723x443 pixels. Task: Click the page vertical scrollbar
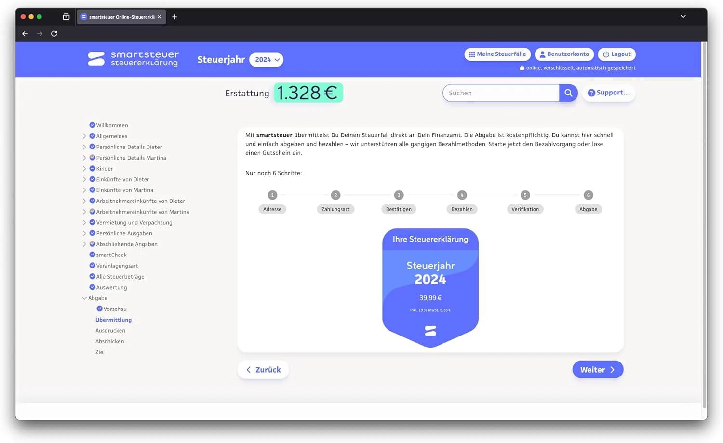pos(704,224)
